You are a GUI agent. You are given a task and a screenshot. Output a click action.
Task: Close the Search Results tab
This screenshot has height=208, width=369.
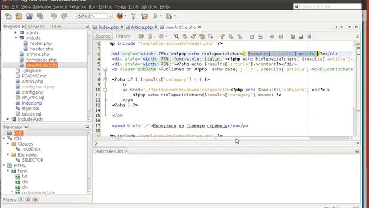click(126, 151)
